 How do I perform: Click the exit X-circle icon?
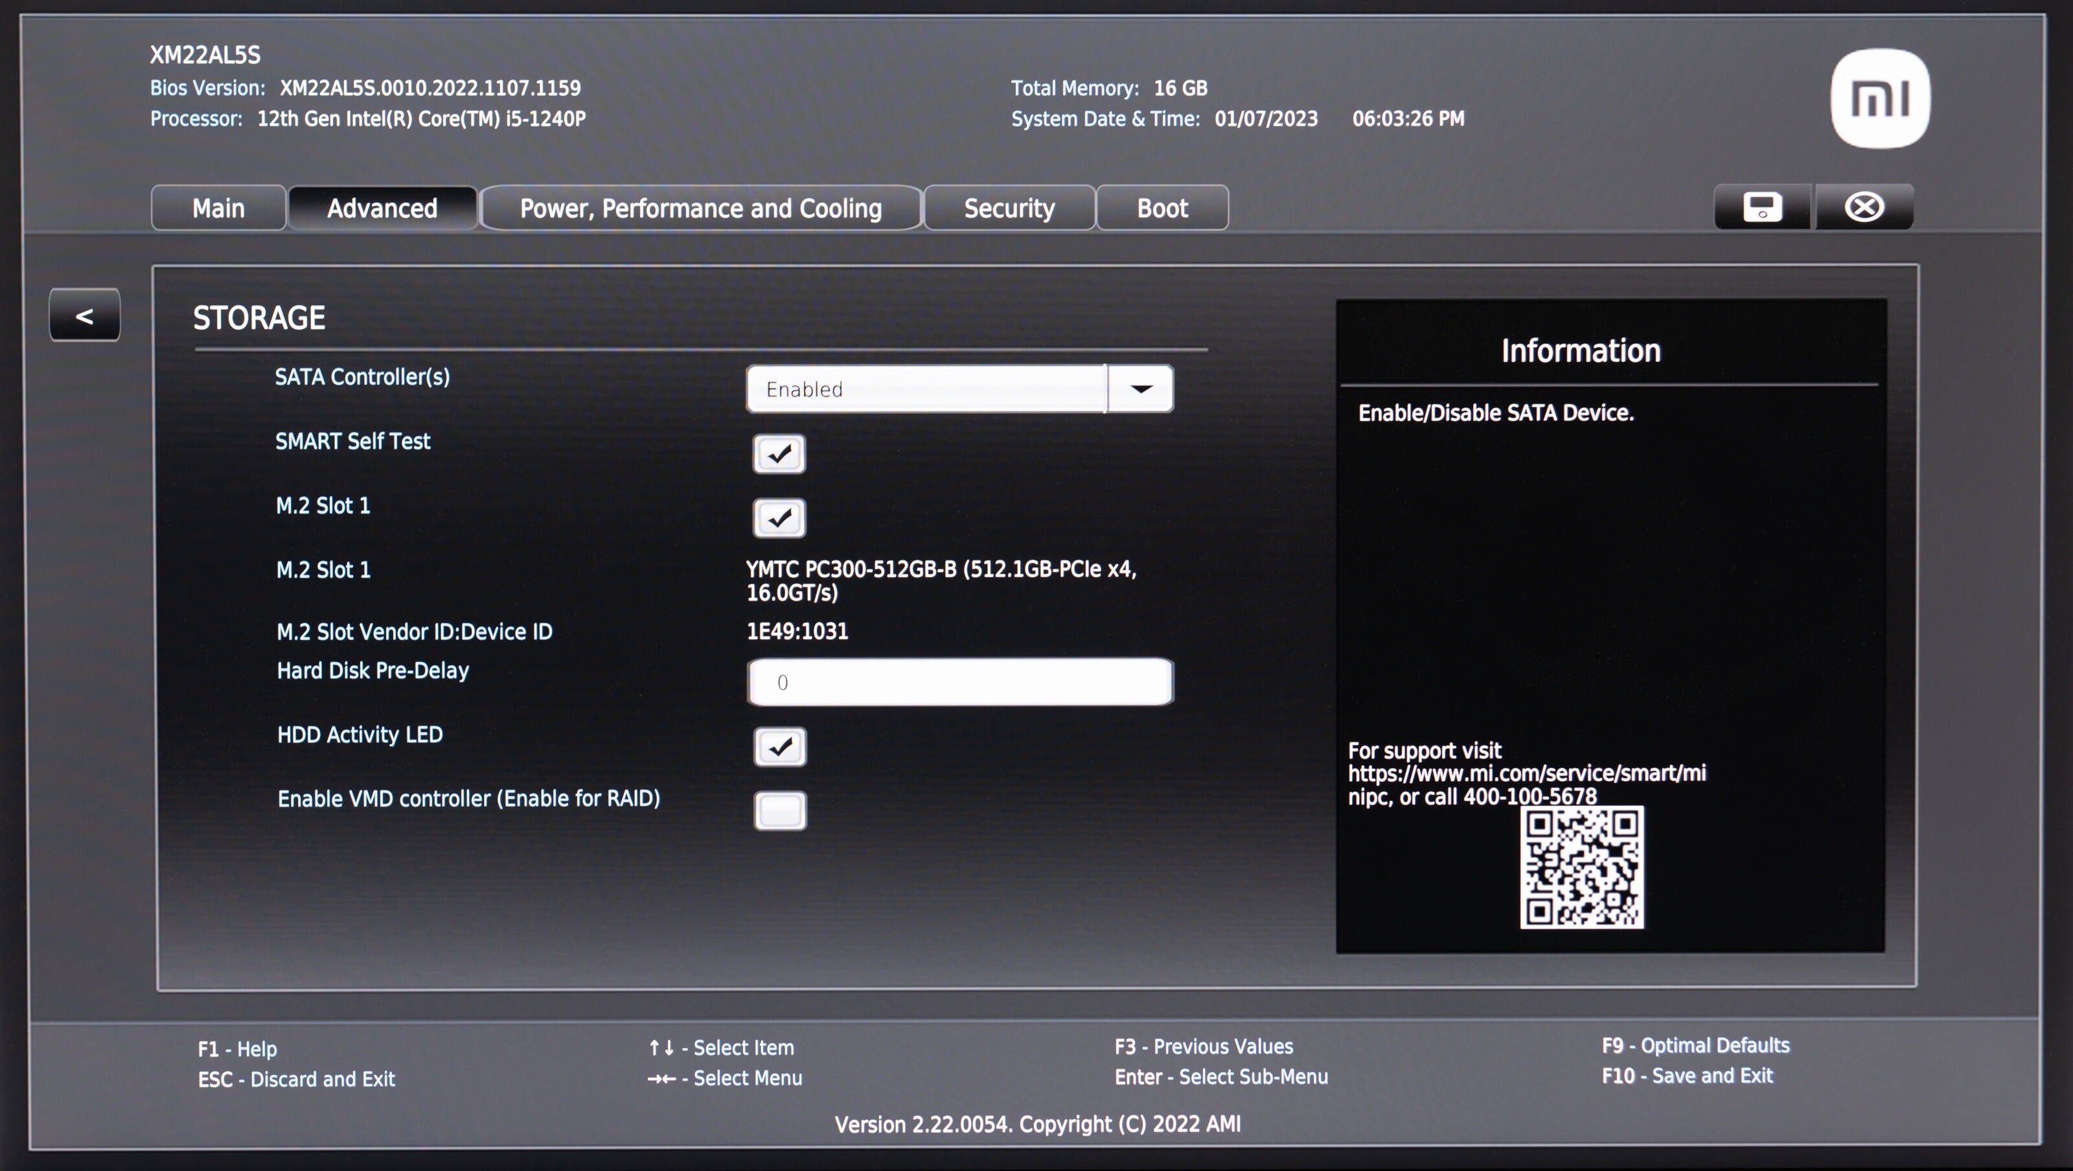point(1864,208)
